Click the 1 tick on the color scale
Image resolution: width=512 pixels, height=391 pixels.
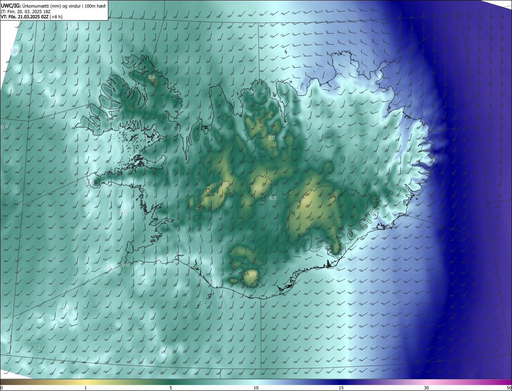(86, 388)
